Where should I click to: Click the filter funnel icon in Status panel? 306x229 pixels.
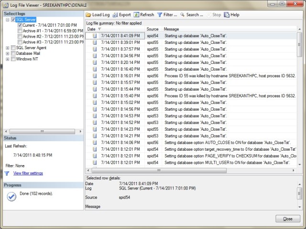point(7,173)
